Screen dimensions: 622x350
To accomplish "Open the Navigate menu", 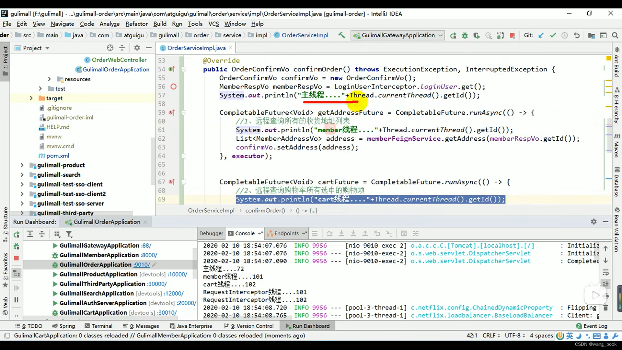I will point(62,24).
